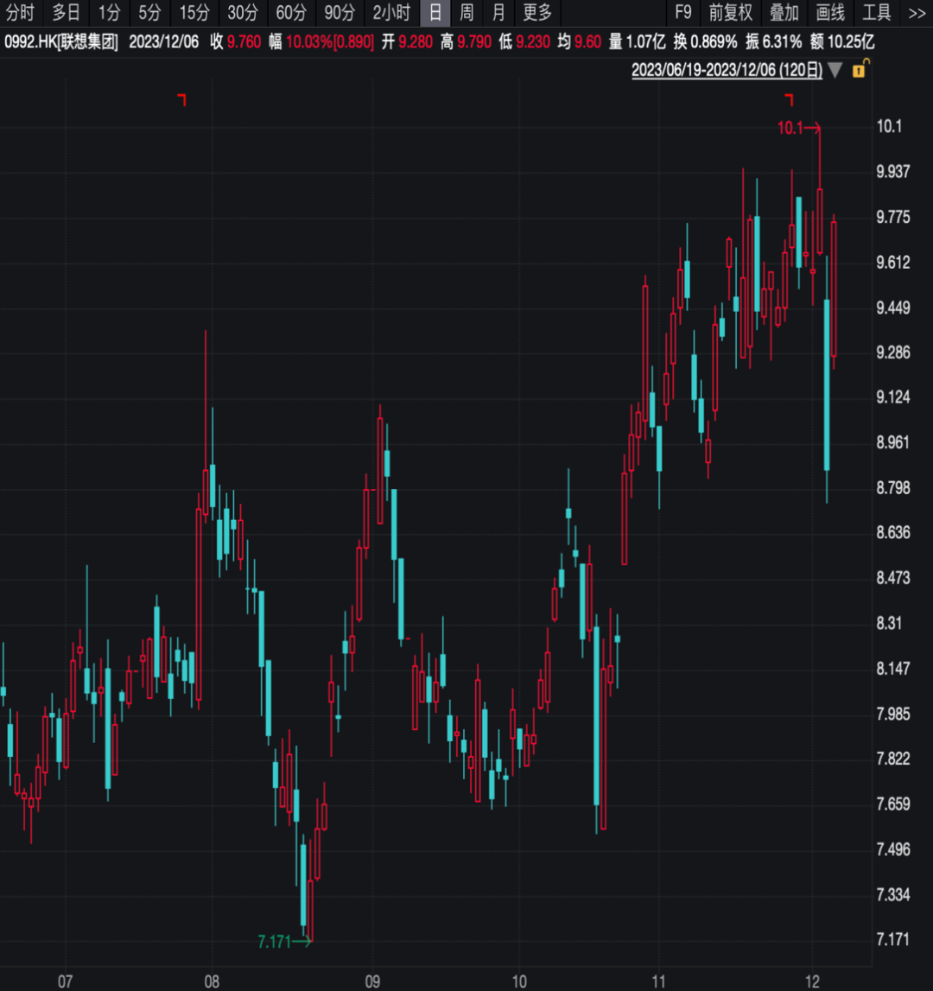The image size is (933, 991).
Task: Switch to 分时 intraday view
Action: pyautogui.click(x=19, y=13)
